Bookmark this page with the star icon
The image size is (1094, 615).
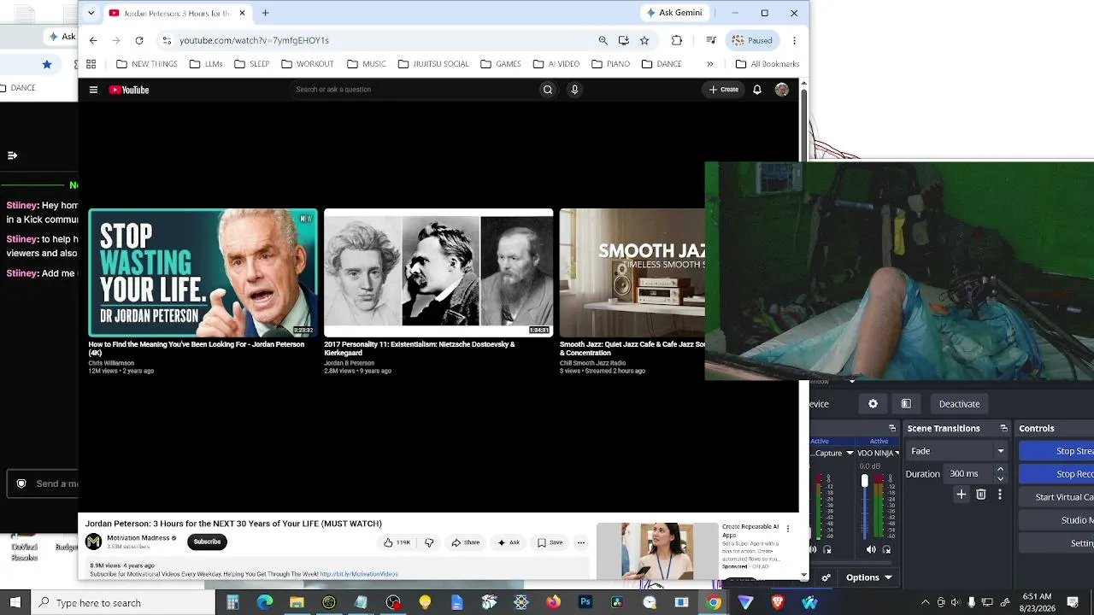click(x=644, y=40)
